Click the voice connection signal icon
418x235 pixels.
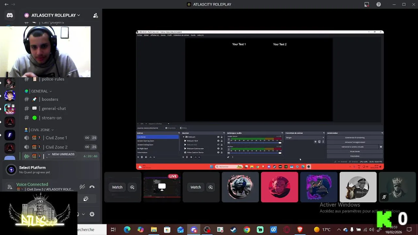click(10, 187)
